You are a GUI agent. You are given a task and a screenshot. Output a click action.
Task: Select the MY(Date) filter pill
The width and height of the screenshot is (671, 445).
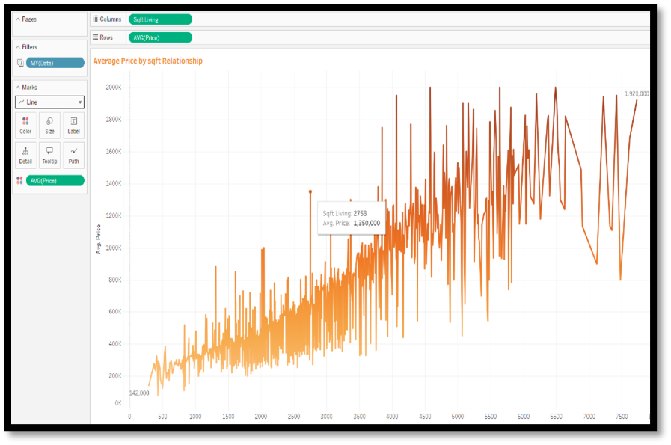click(55, 63)
